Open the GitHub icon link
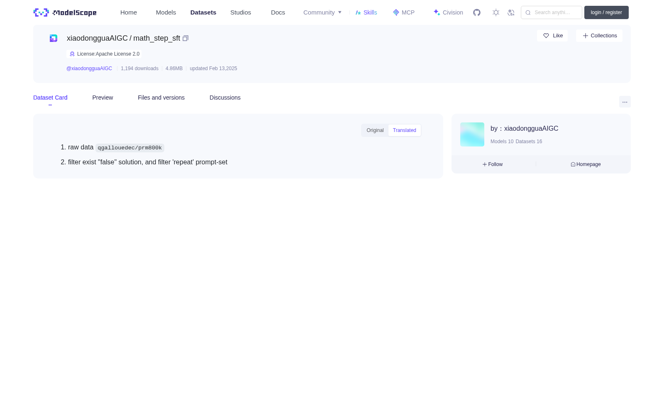The width and height of the screenshot is (664, 415). point(477,12)
